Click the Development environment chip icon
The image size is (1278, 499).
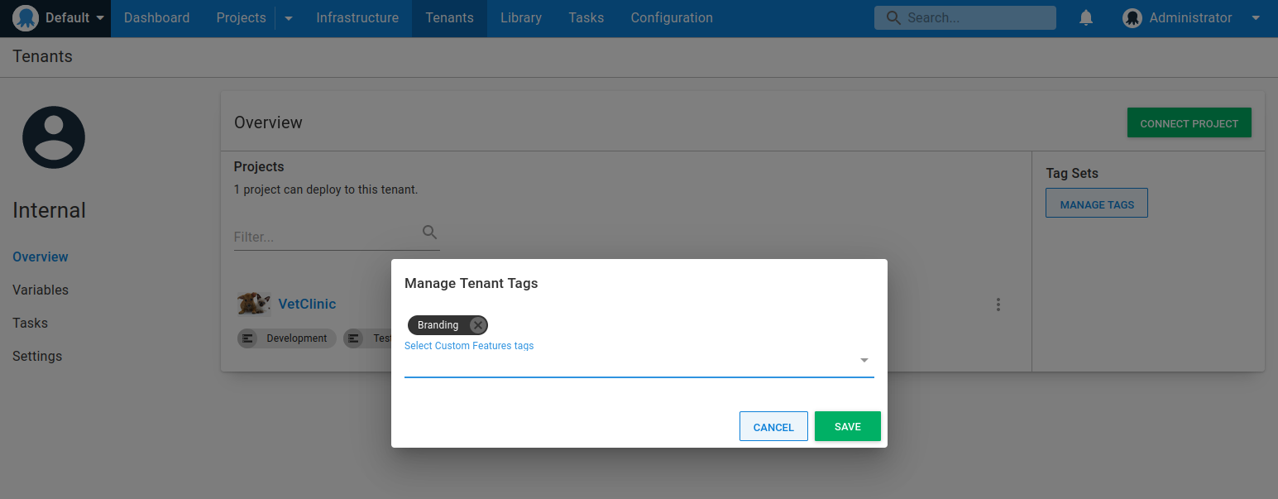click(x=248, y=338)
